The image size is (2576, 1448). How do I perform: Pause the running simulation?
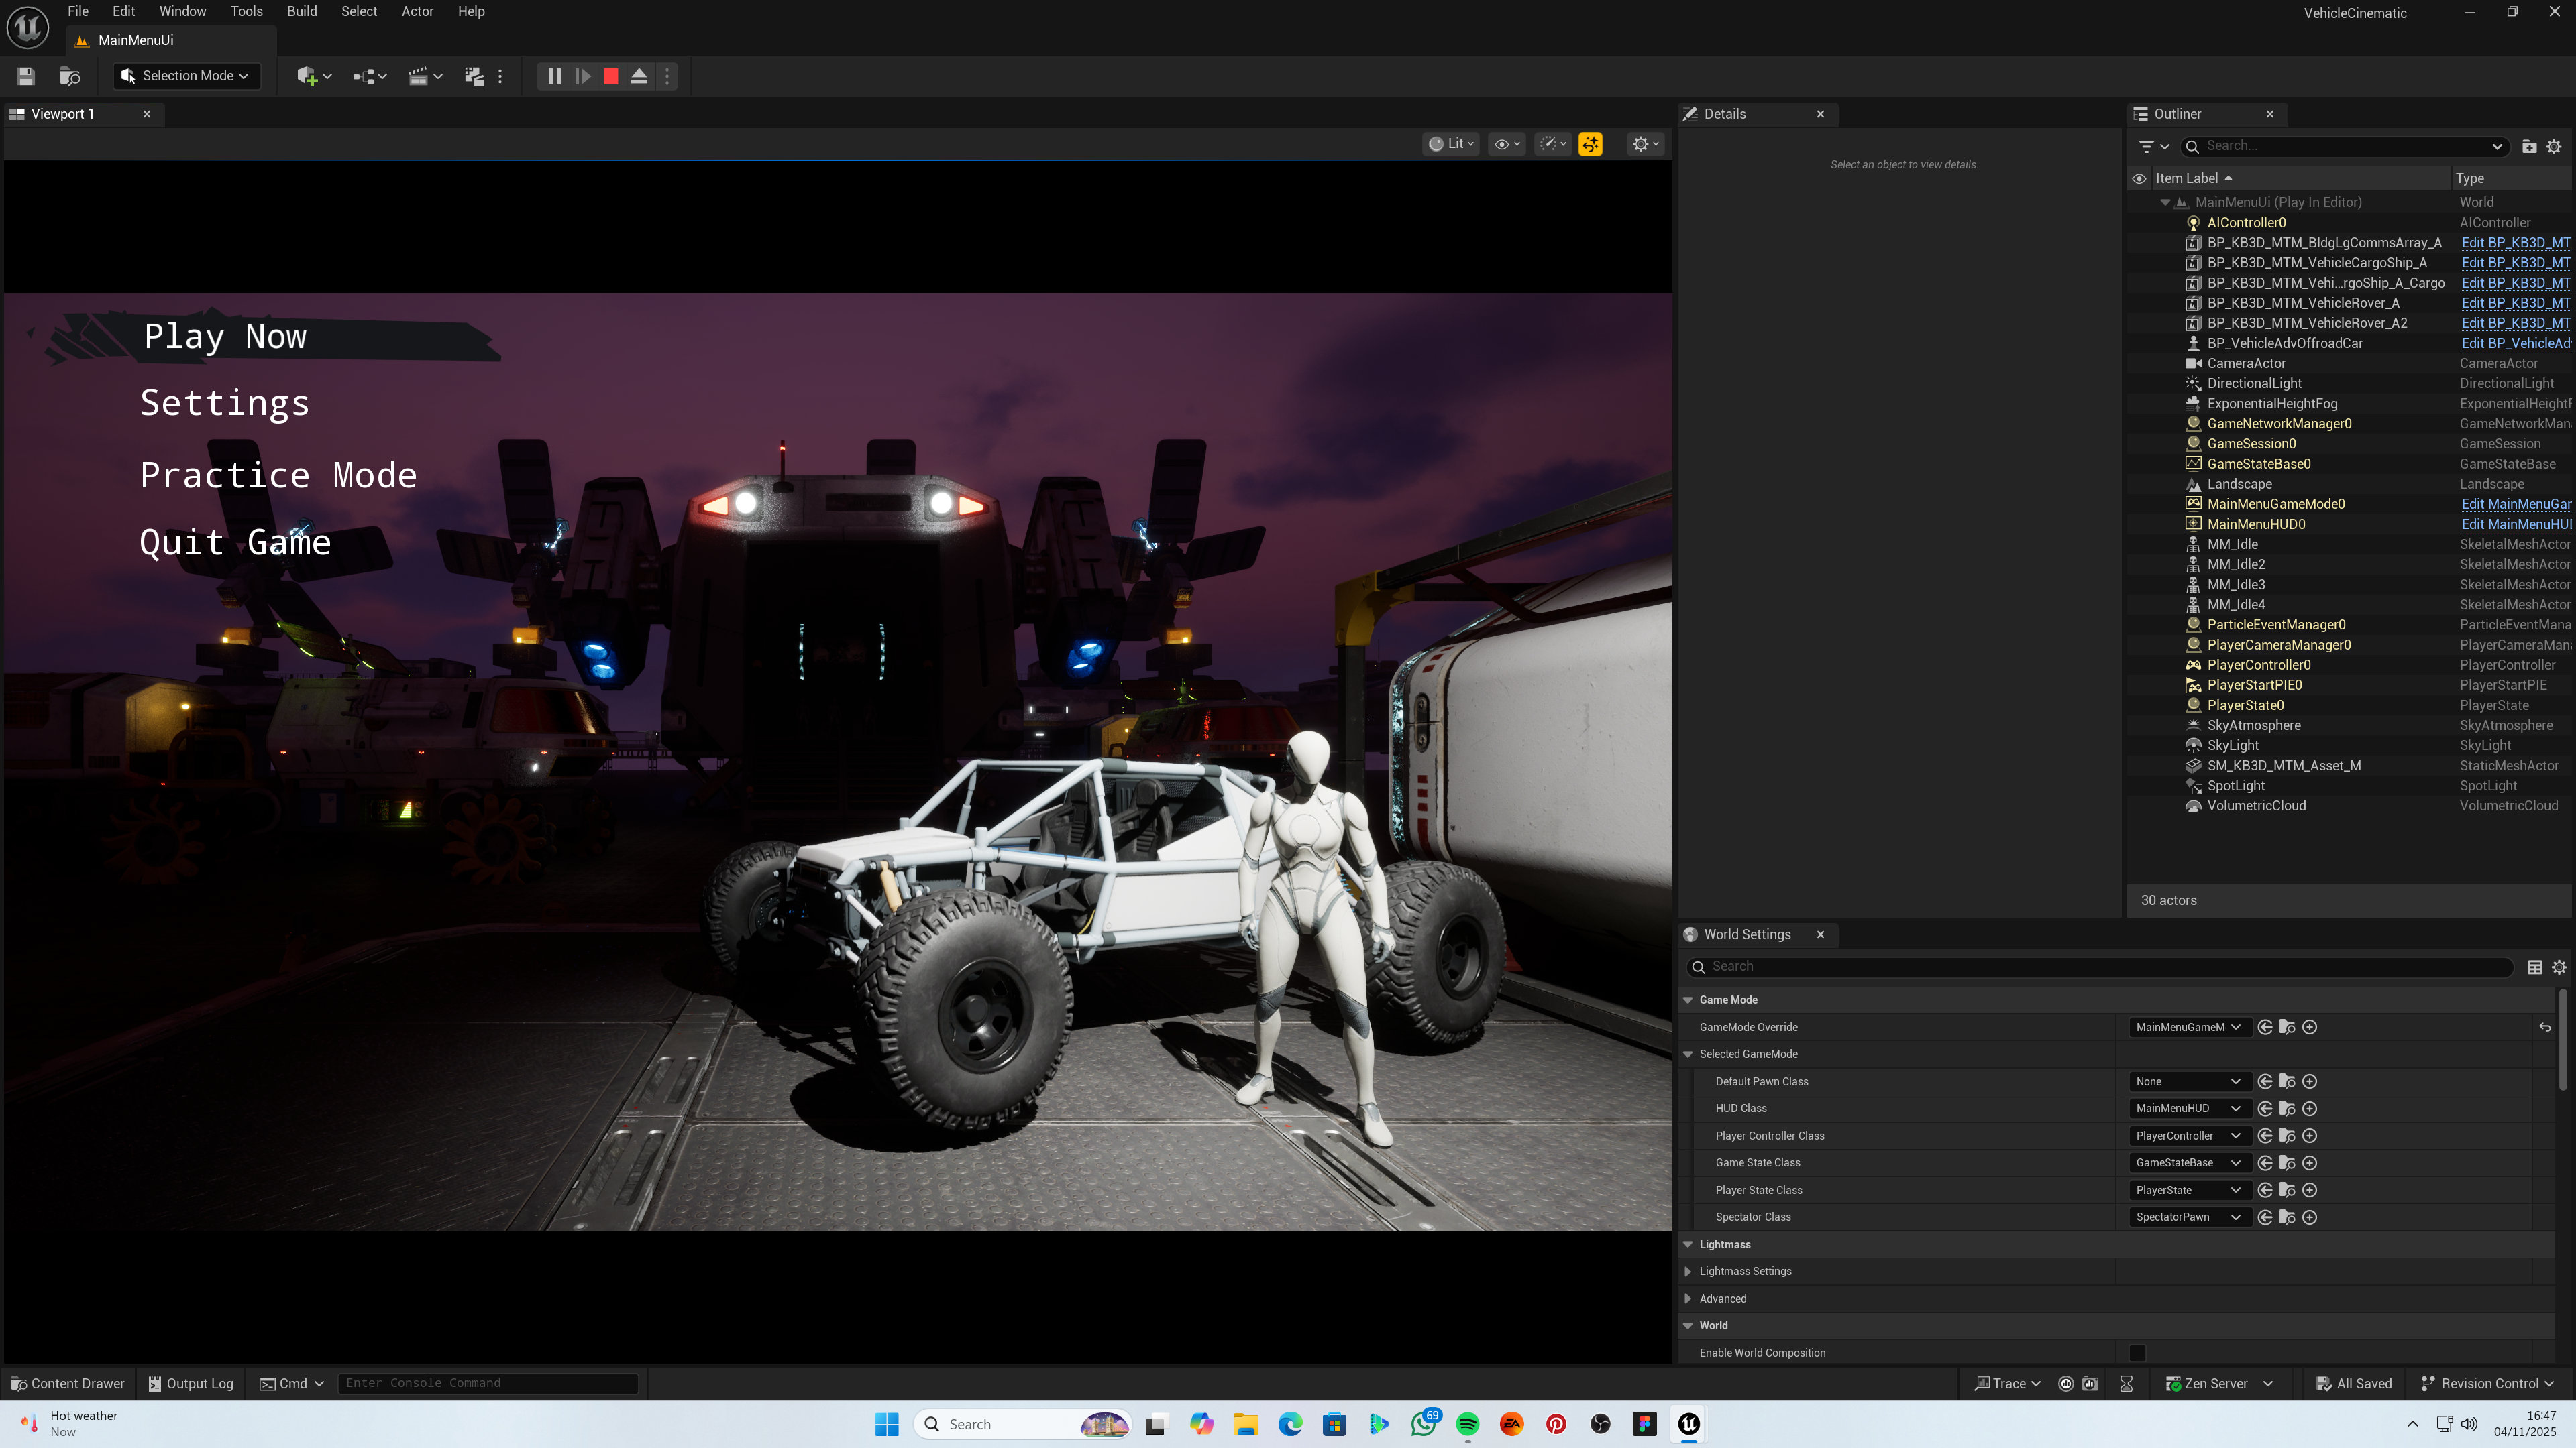[x=554, y=76]
